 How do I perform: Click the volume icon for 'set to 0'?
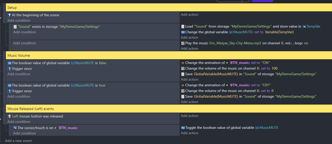(x=183, y=91)
